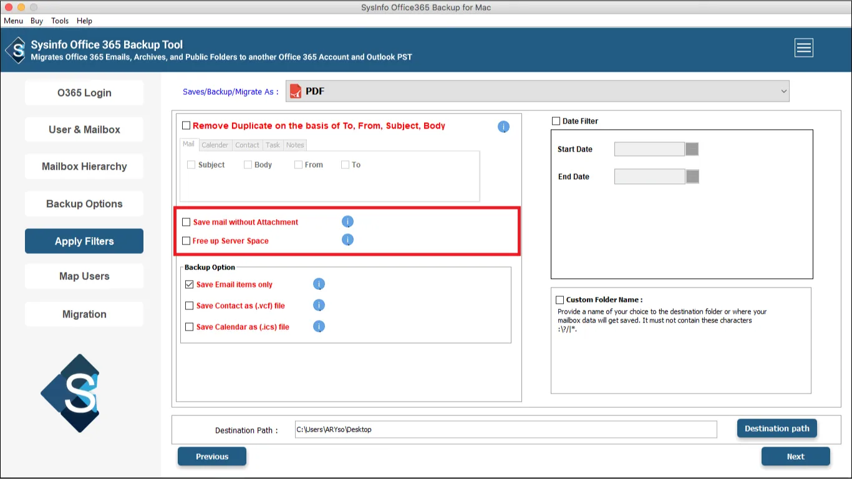This screenshot has width=852, height=479.
Task: Switch to the Mail tab
Action: click(188, 144)
